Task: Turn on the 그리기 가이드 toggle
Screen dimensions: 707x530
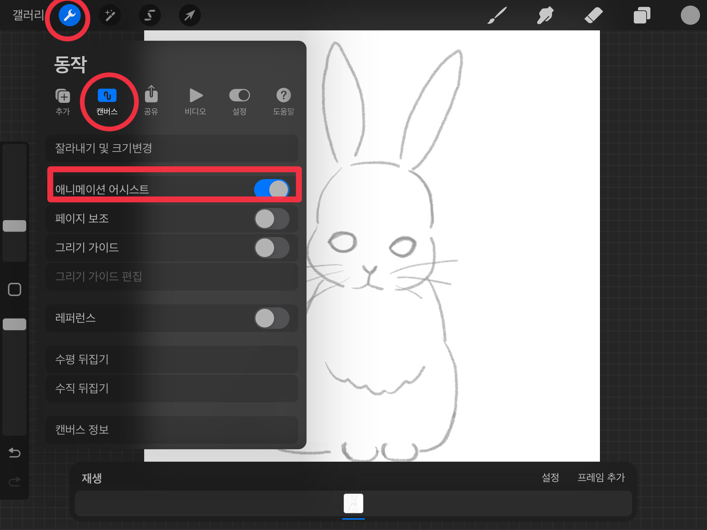Action: [272, 248]
